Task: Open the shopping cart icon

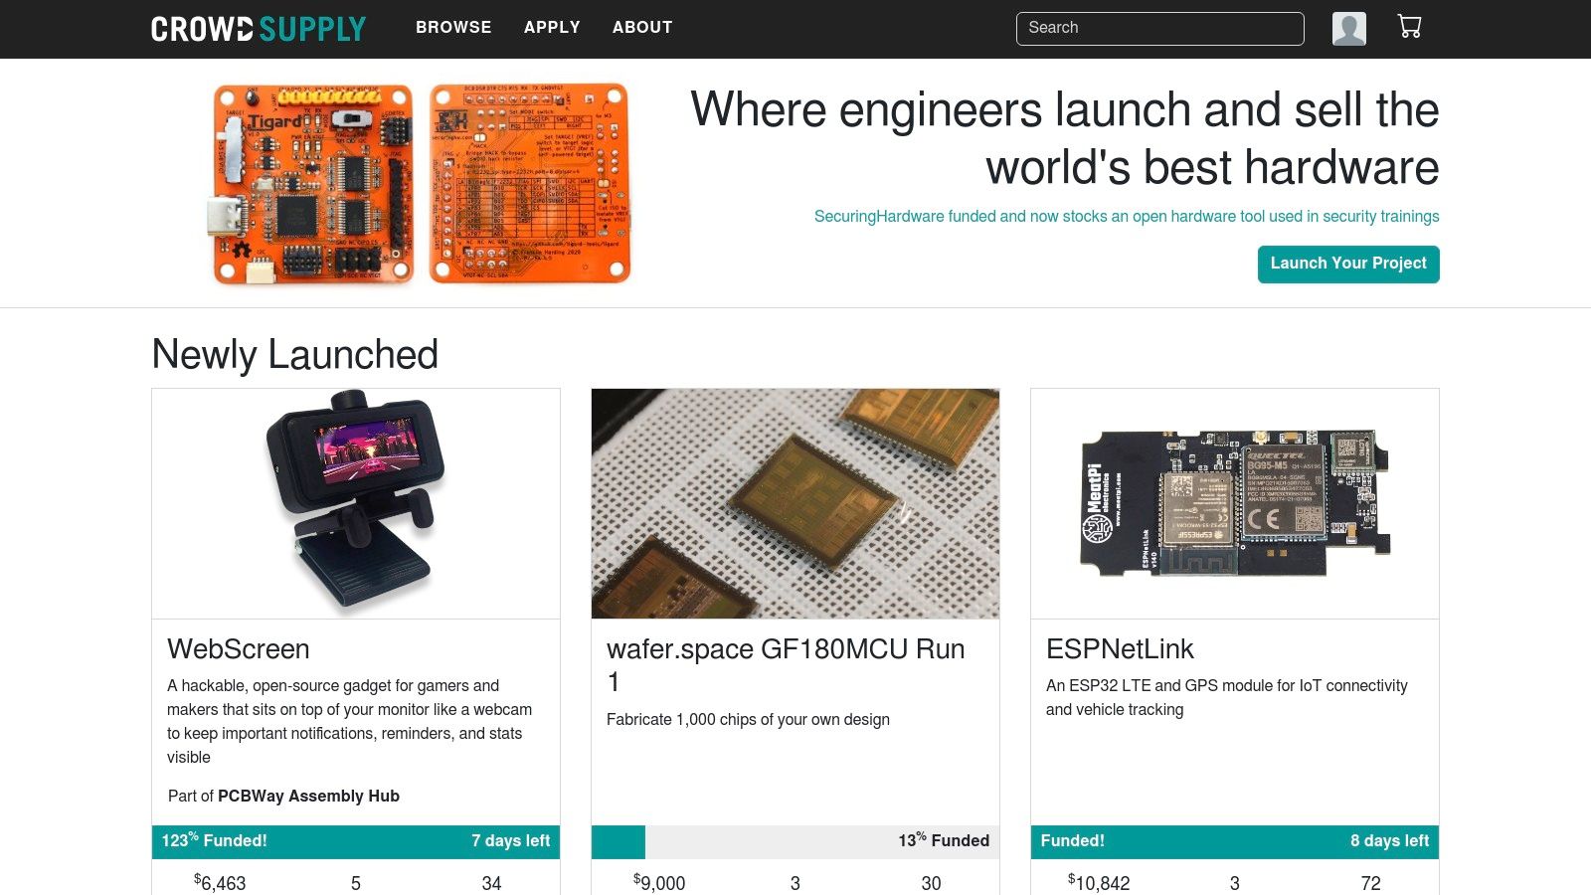Action: [1409, 27]
